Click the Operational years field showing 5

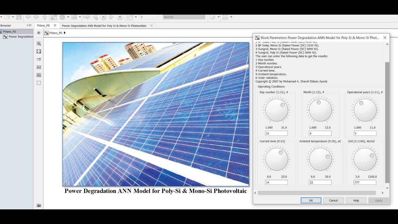[365, 133]
